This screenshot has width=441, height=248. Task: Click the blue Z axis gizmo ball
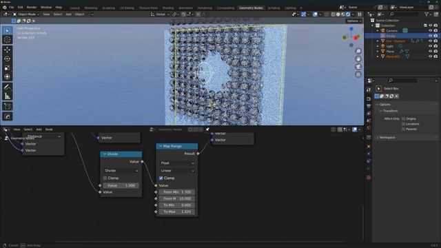tap(351, 29)
